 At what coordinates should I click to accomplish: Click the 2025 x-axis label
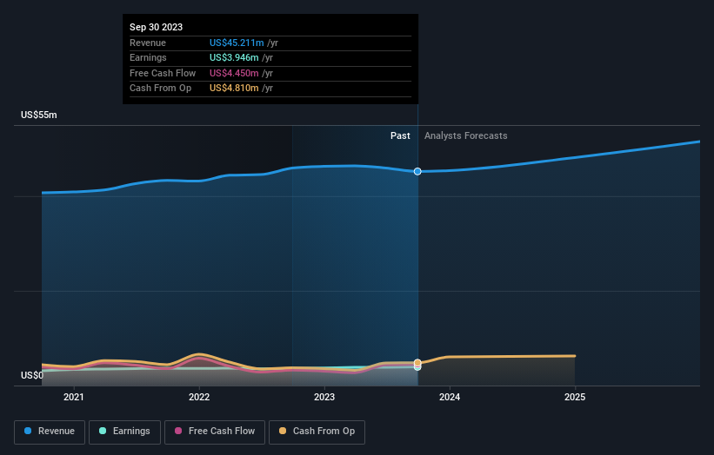[x=575, y=397]
